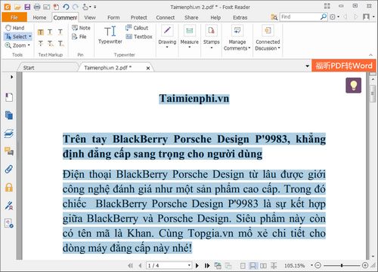Toggle single page view mode
378x272 pixels.
[243, 265]
